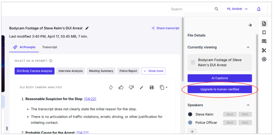Expand Show more AI prompts
The height and width of the screenshot is (135, 274).
point(153,71)
